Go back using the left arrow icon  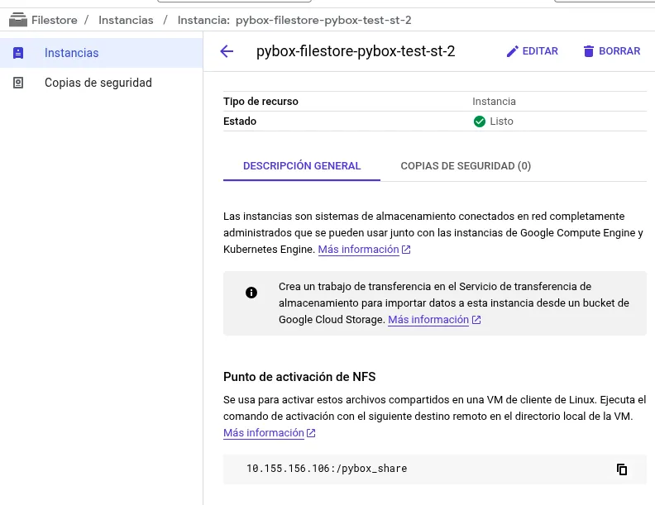coord(227,51)
